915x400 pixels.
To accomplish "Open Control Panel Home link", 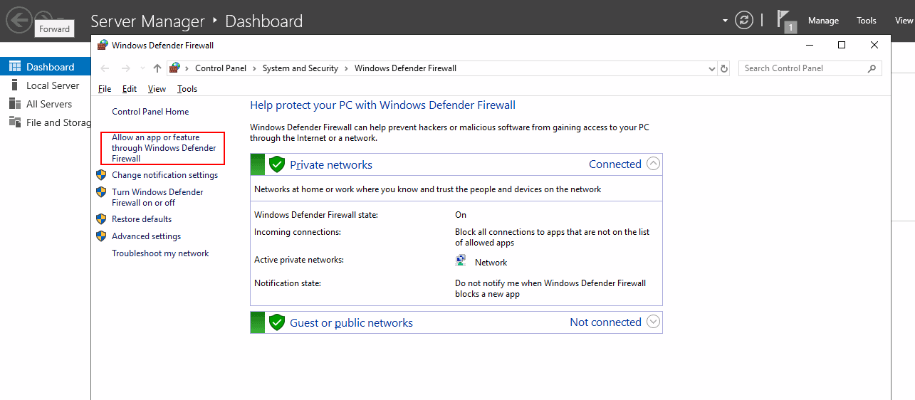I will tap(150, 112).
